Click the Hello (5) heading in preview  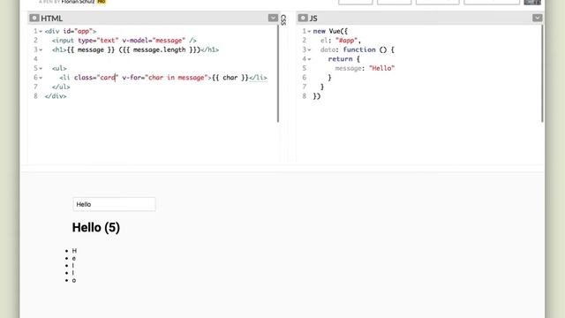96,228
